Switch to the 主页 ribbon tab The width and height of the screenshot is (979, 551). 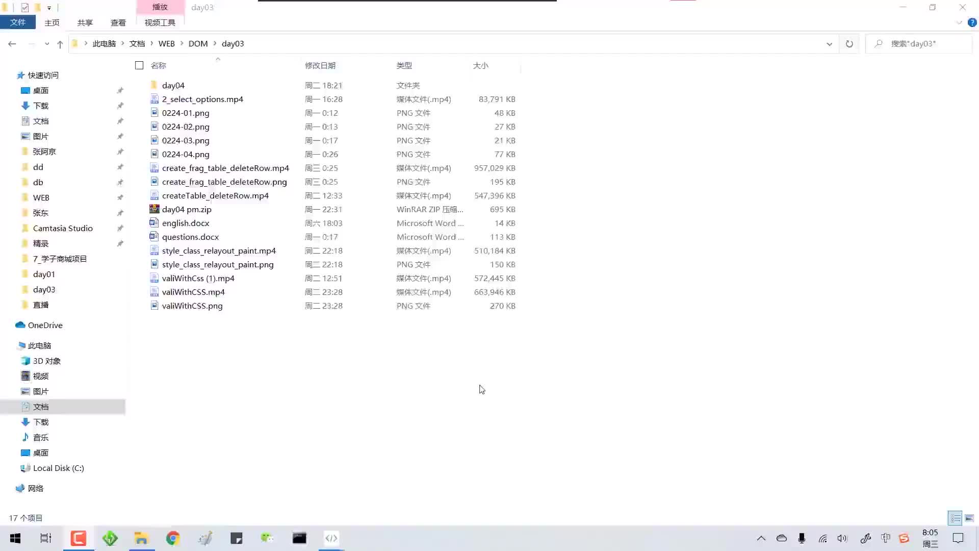click(x=52, y=22)
